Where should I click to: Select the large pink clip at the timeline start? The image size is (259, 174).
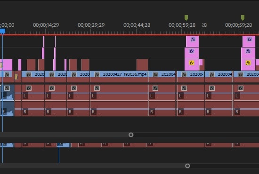(7, 65)
